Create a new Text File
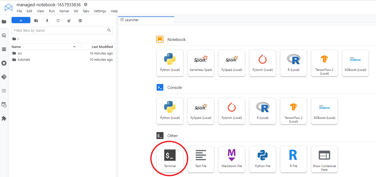The width and height of the screenshot is (376, 177). tap(201, 159)
